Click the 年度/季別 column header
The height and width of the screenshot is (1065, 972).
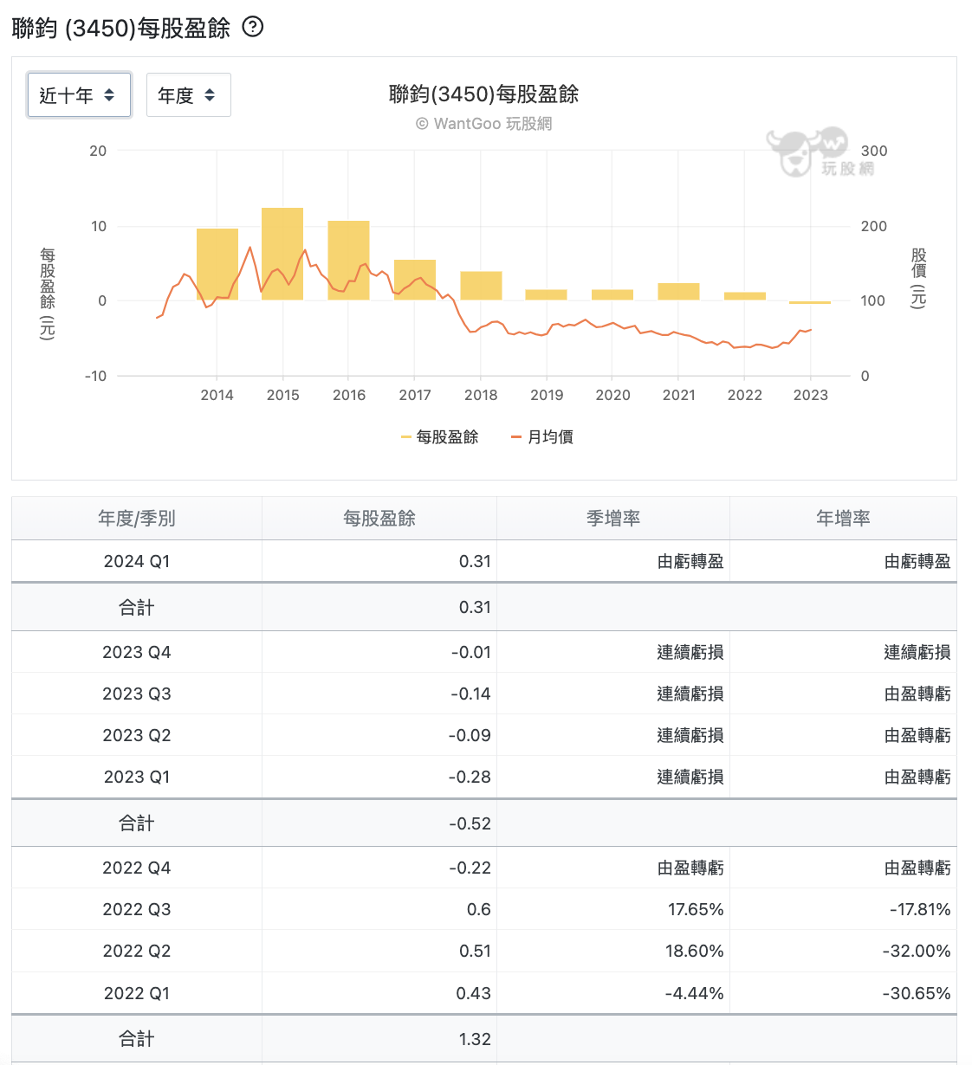click(x=137, y=518)
